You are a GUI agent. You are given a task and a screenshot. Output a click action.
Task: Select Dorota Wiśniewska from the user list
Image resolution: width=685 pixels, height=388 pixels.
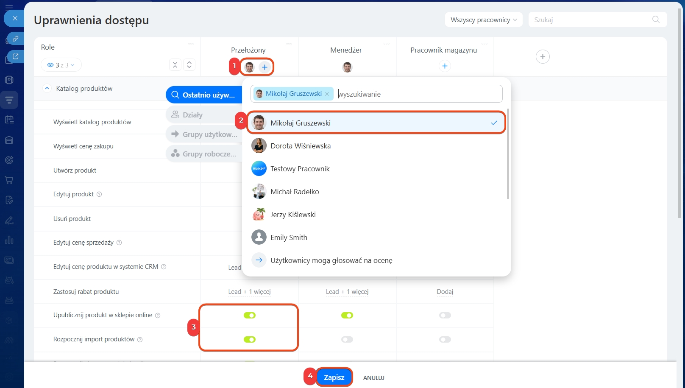(301, 146)
